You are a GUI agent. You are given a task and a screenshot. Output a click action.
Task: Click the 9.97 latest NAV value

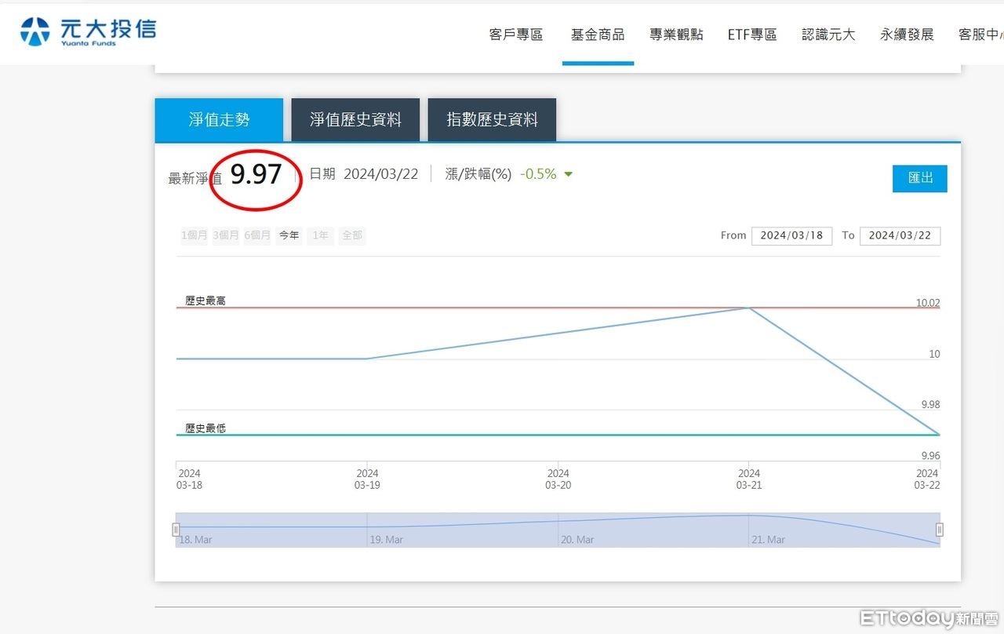(256, 174)
